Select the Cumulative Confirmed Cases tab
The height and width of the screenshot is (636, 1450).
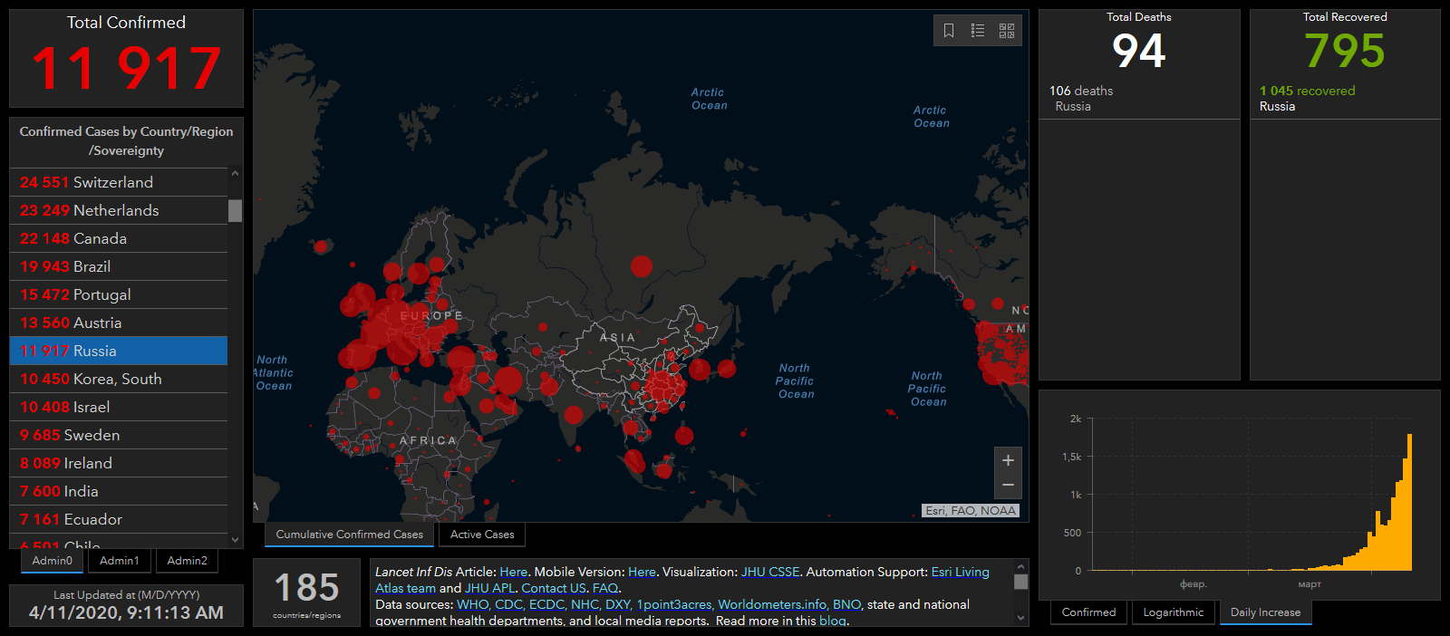point(349,535)
